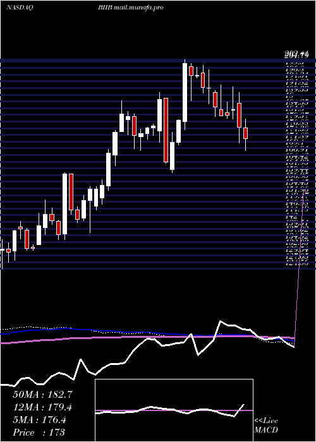Click the BHB mail.munafa.pro title text

pyautogui.click(x=131, y=8)
